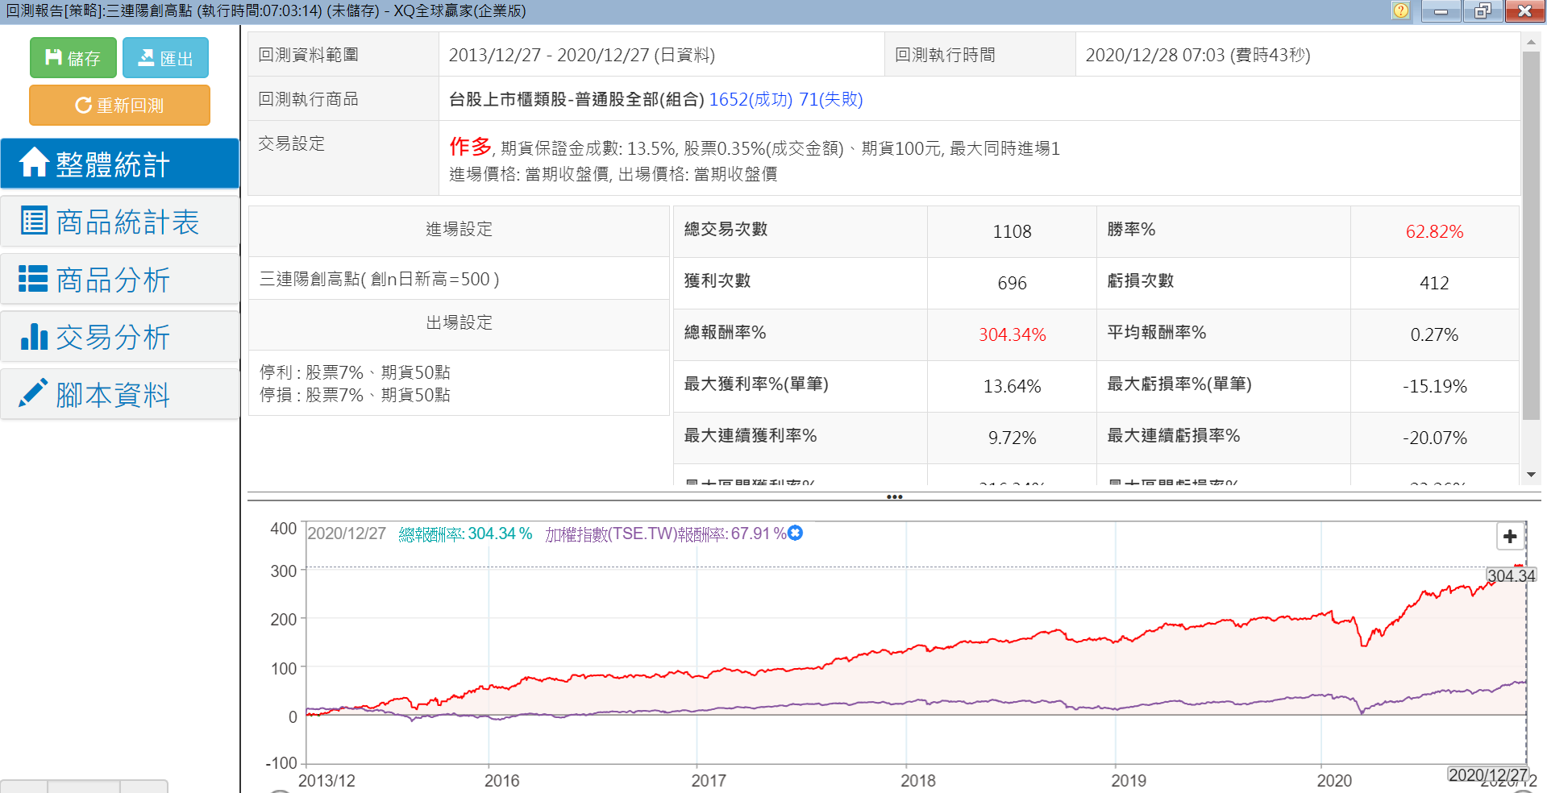The height and width of the screenshot is (793, 1547).
Task: Click the three-dot pane splitter handle
Action: point(894,496)
